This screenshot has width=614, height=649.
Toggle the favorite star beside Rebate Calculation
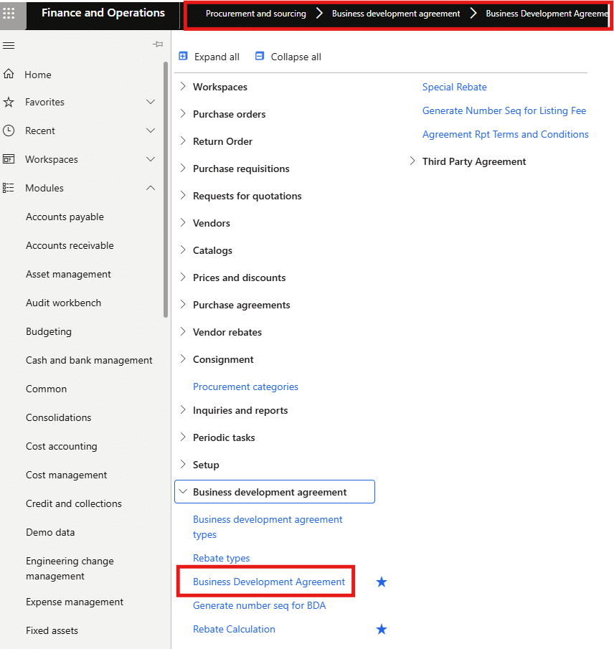click(382, 629)
